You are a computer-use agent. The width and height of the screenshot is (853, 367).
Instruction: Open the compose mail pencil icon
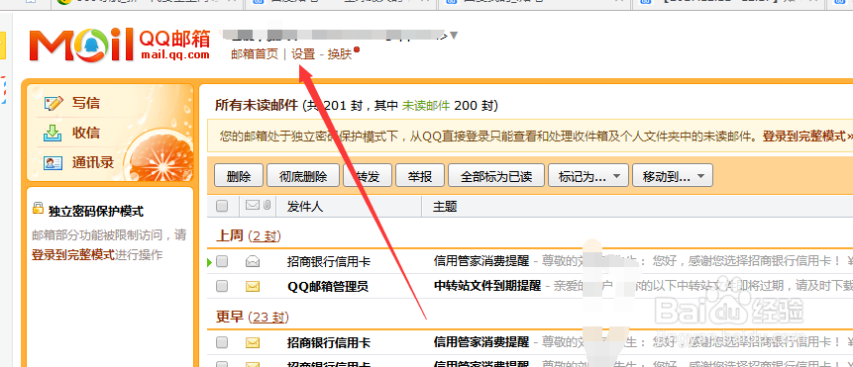pos(53,103)
